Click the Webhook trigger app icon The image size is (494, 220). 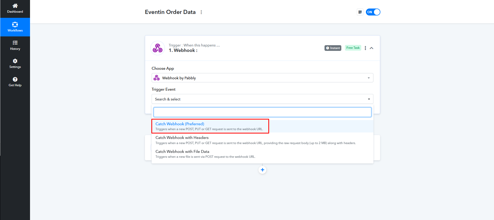click(x=158, y=48)
